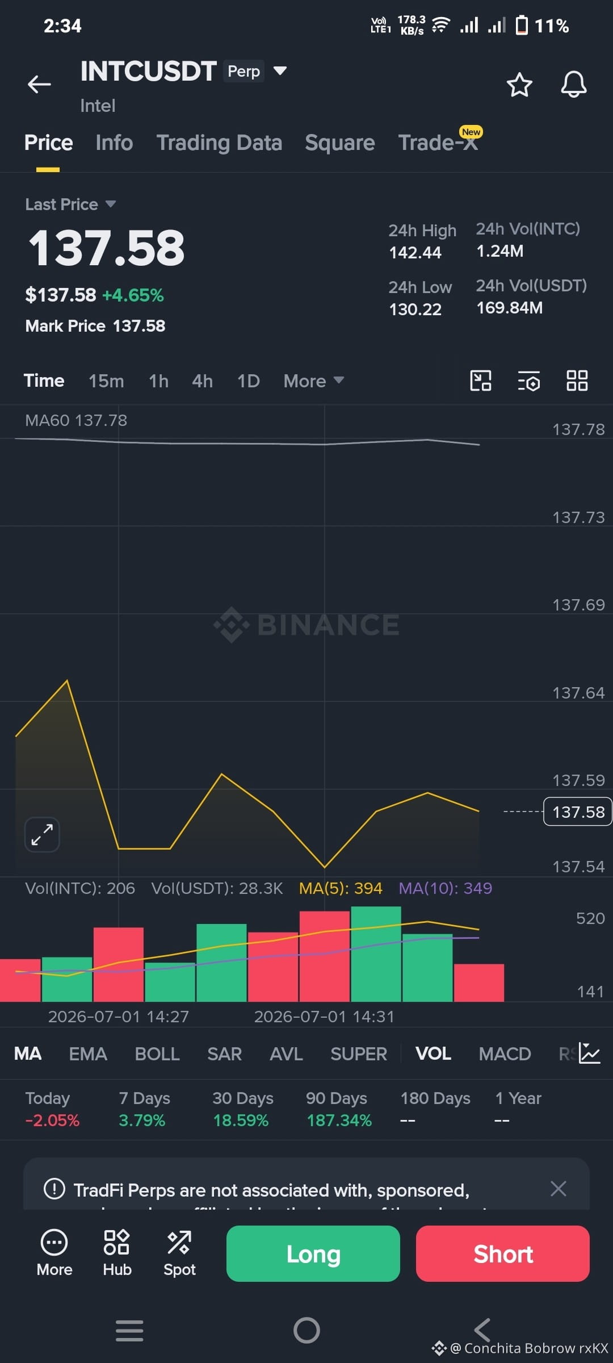Open the Hub shortcut

[117, 1253]
